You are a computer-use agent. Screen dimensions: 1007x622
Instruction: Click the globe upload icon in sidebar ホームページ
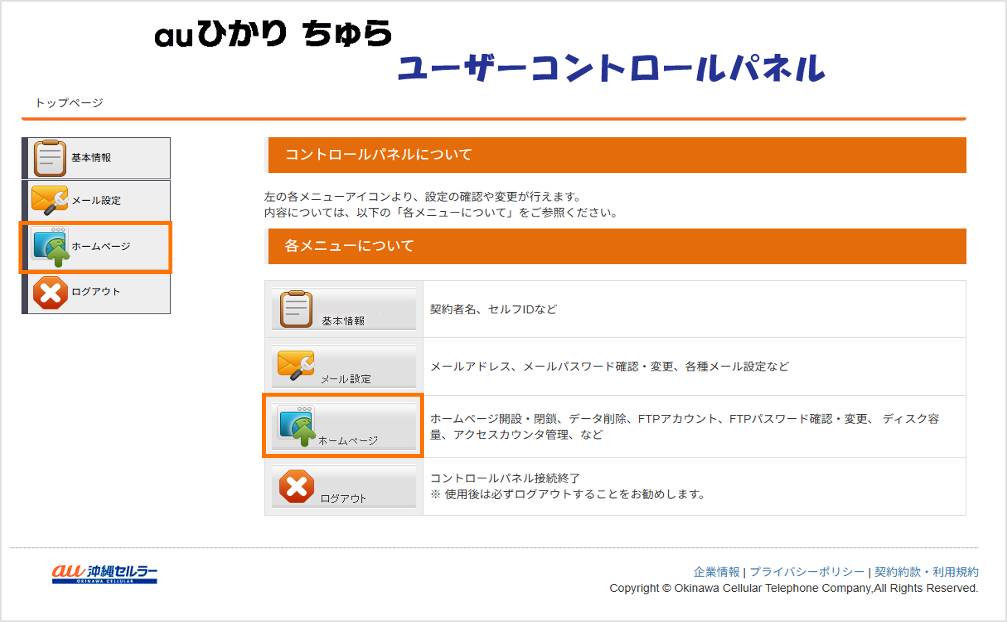pos(51,247)
